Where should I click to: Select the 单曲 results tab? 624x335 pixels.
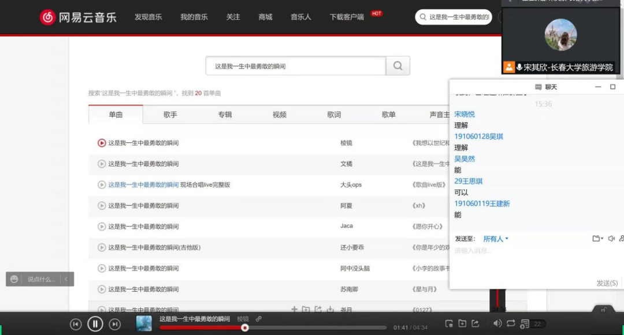pos(116,115)
